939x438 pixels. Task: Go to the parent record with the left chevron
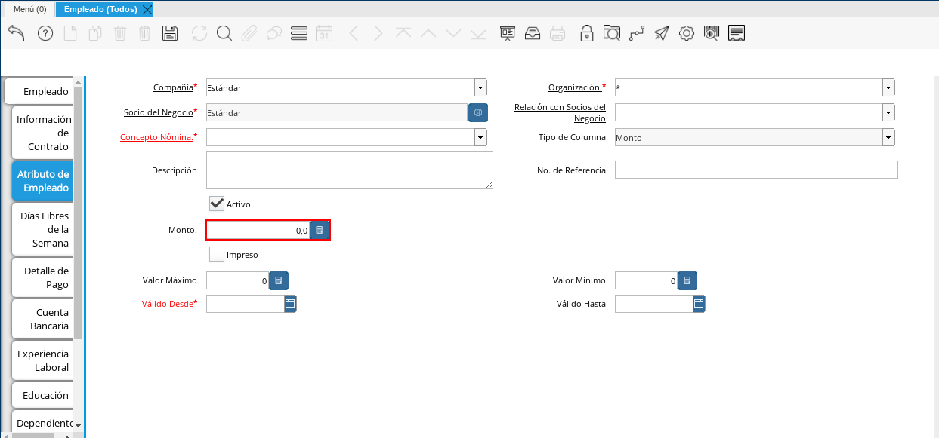(x=354, y=33)
